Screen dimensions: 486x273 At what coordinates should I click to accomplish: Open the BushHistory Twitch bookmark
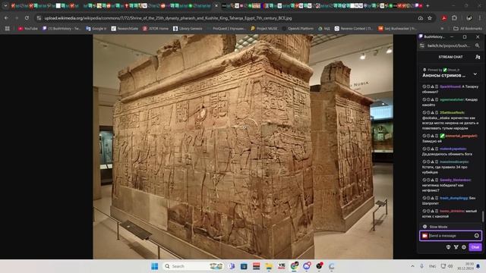(62, 29)
